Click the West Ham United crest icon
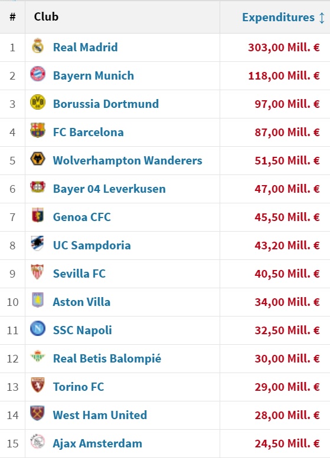This screenshot has height=458, width=330. point(38,413)
